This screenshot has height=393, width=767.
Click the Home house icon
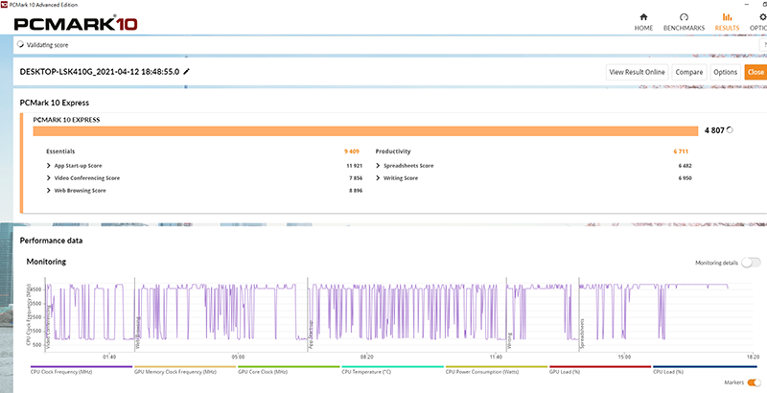tap(643, 17)
